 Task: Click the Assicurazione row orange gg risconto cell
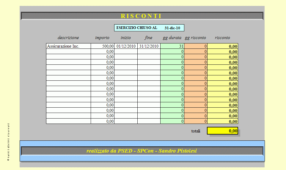click(x=196, y=46)
